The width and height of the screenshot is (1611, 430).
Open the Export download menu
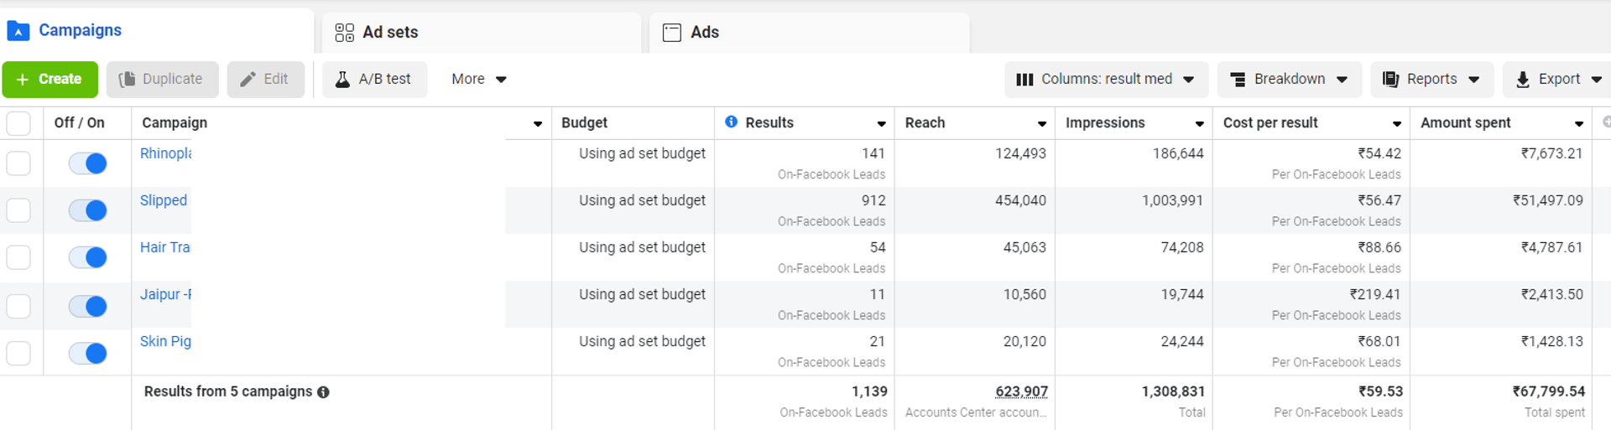coord(1559,79)
